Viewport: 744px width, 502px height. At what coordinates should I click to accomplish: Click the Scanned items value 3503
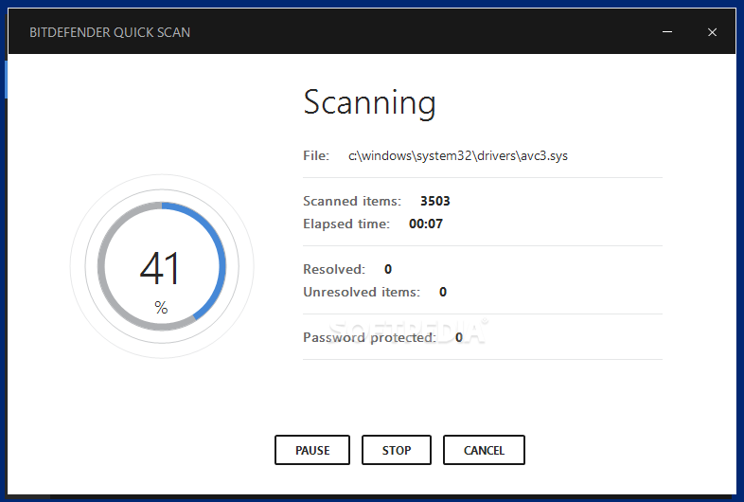[435, 201]
